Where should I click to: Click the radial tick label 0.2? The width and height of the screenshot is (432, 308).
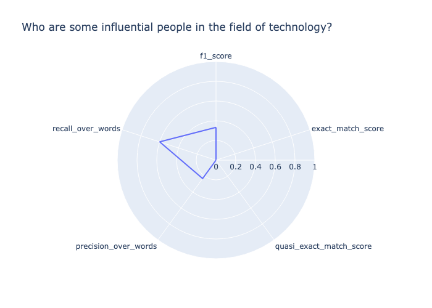236,167
